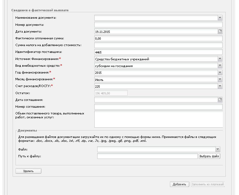The image size is (239, 195).
Task: Open calendar for Дата соглашения field
Action: coord(220,100)
